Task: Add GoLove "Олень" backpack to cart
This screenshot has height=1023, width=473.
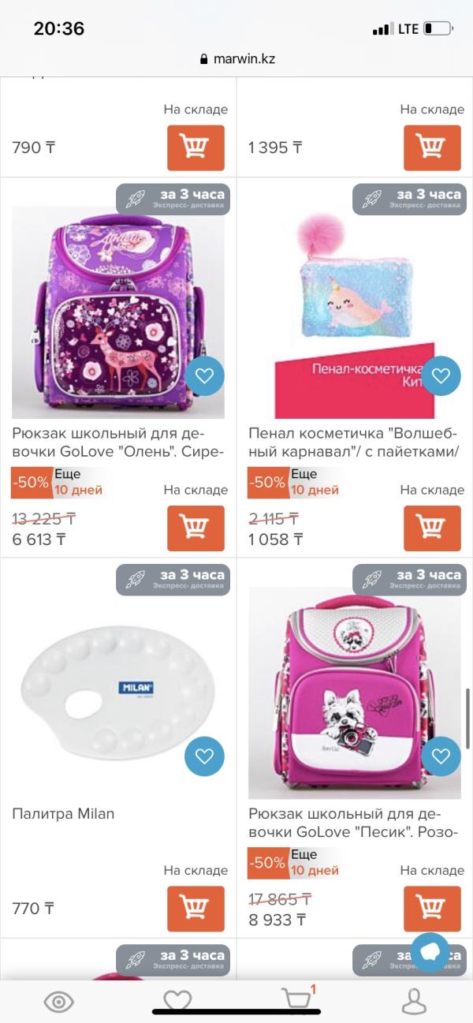Action: tap(196, 528)
